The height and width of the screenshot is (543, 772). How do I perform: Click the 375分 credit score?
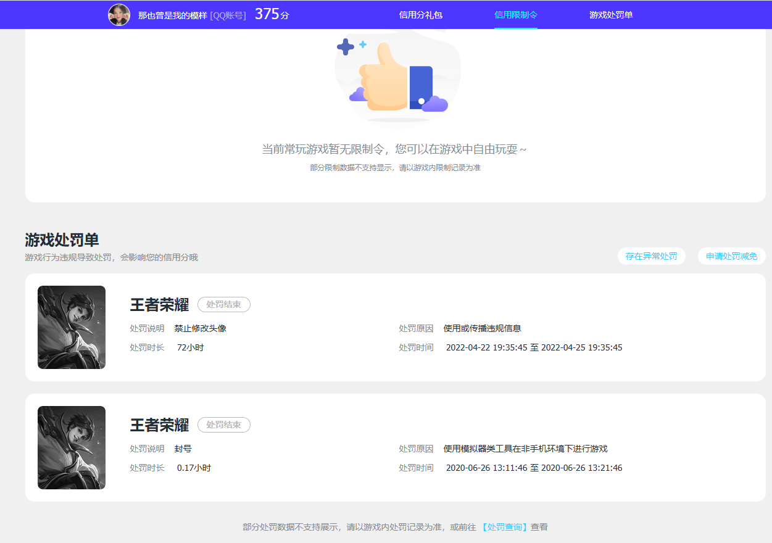point(272,14)
